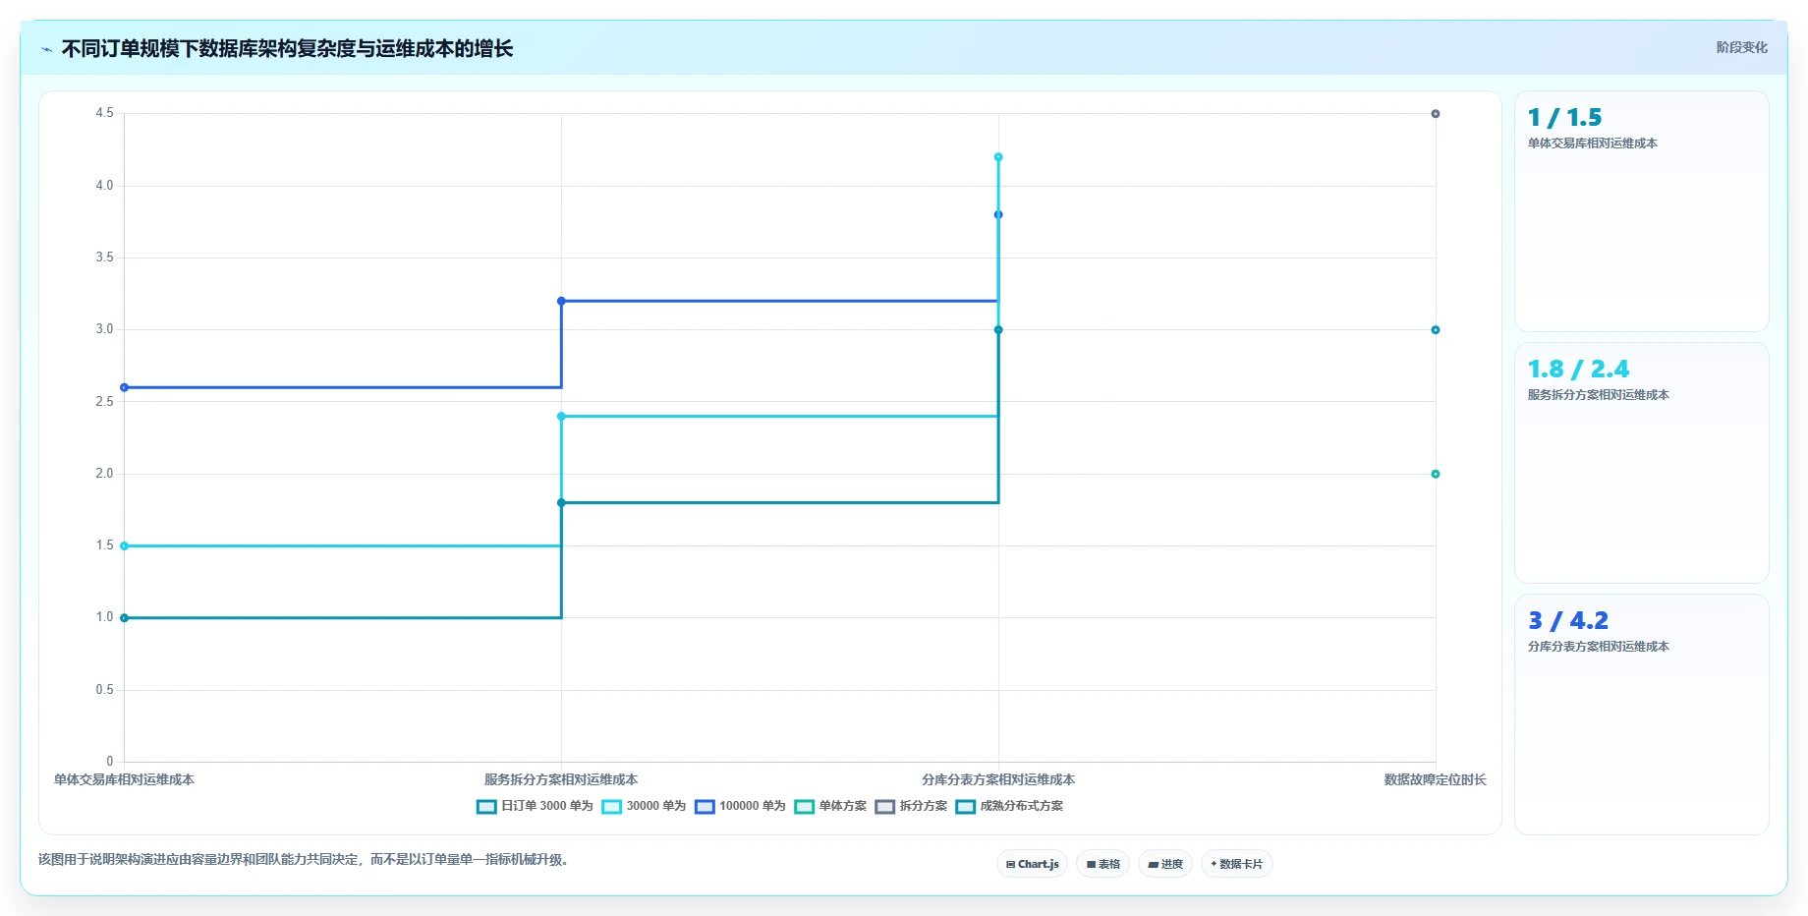1808x916 pixels.
Task: Click the cyan data point at 1.5
Action: tap(124, 545)
